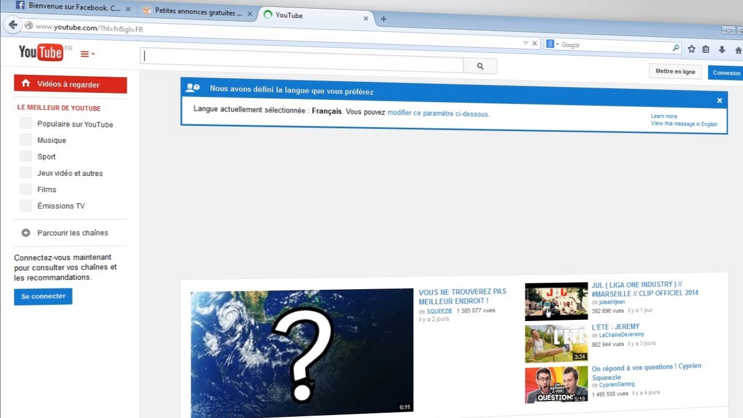This screenshot has width=743, height=418.
Task: Close the YouTube browser tab
Action: pos(366,19)
